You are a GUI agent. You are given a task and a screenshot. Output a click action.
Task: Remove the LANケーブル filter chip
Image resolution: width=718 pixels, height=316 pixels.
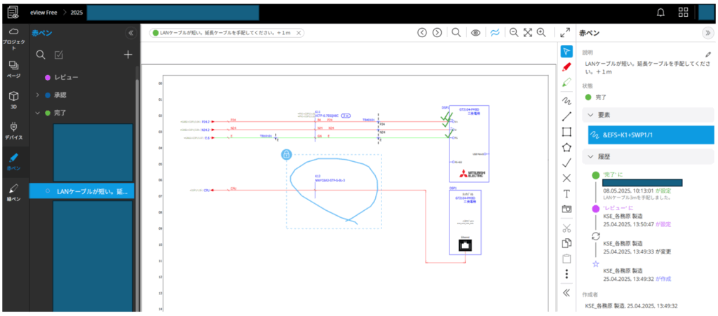tap(299, 33)
